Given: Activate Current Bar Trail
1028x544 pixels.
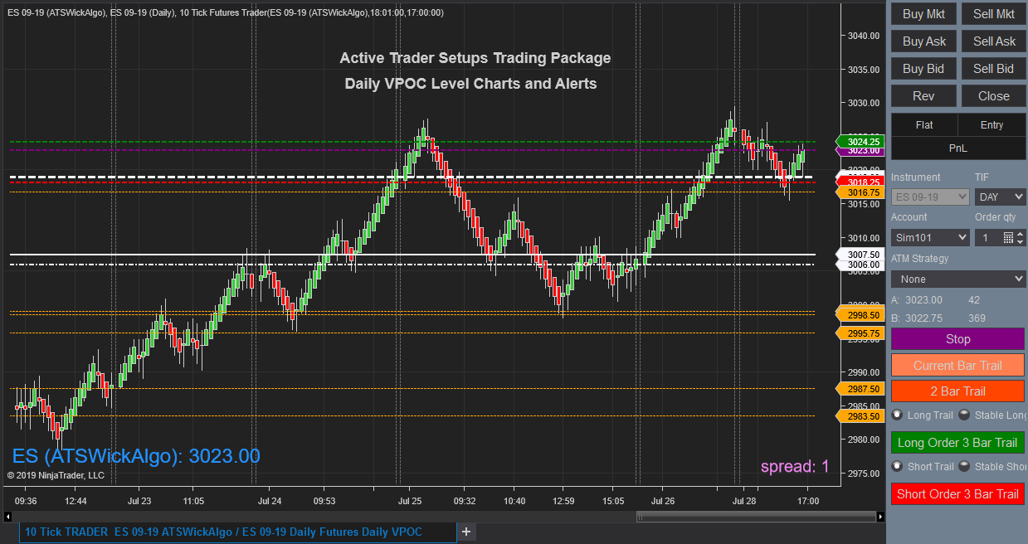Looking at the screenshot, I should pyautogui.click(x=957, y=364).
